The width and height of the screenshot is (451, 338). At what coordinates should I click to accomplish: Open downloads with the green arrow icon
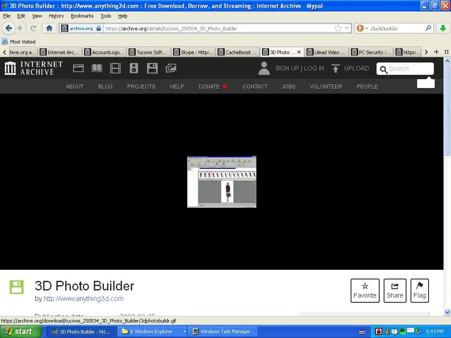[443, 28]
